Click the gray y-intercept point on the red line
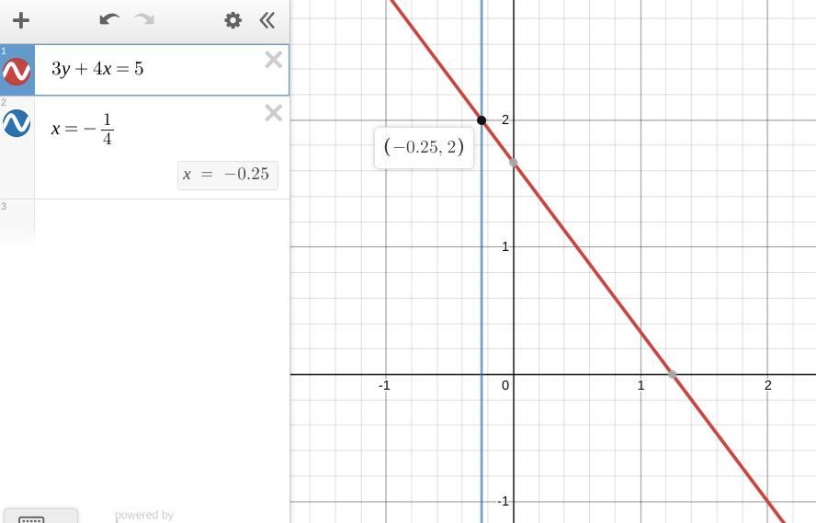The image size is (816, 523). [514, 163]
